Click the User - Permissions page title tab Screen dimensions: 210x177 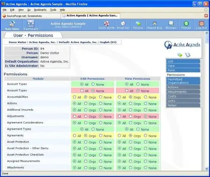34,35
